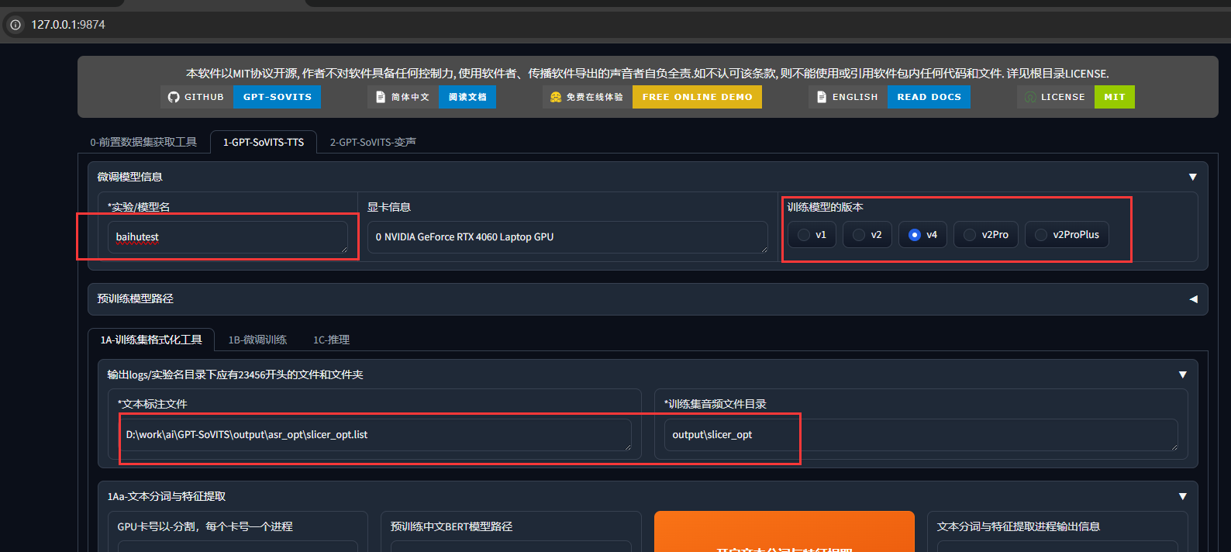1231x552 pixels.
Task: Click resize handle of 文本标注文件 textbox
Action: [626, 447]
